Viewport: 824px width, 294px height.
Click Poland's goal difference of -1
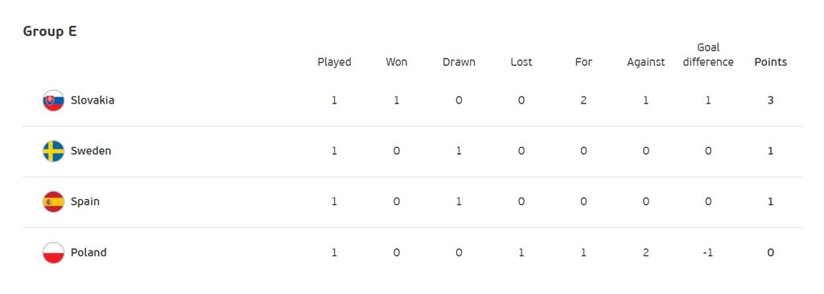[708, 252]
